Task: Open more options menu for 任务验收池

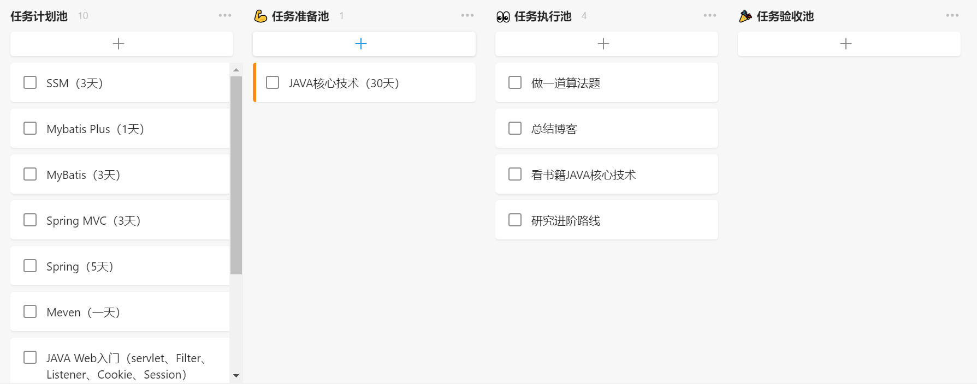Action: tap(952, 15)
